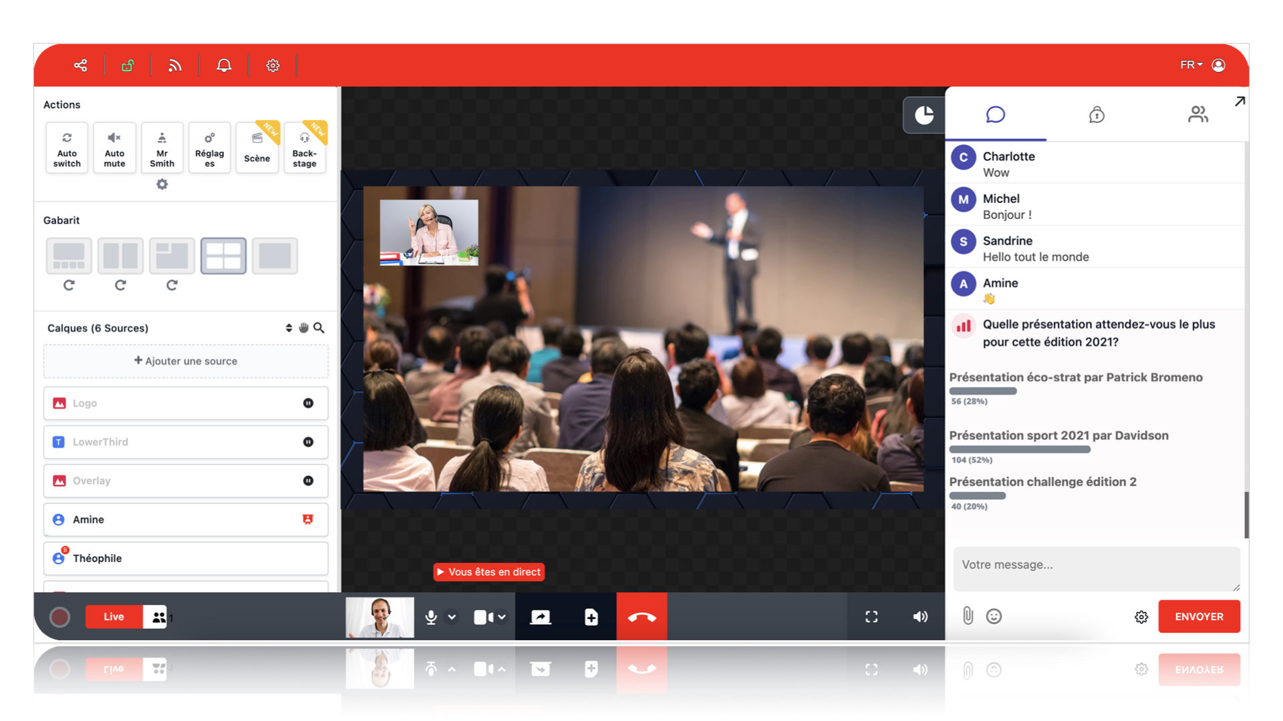Viewport: 1283px width, 721px height.
Task: Toggle visibility of the Logo layer
Action: pos(308,403)
